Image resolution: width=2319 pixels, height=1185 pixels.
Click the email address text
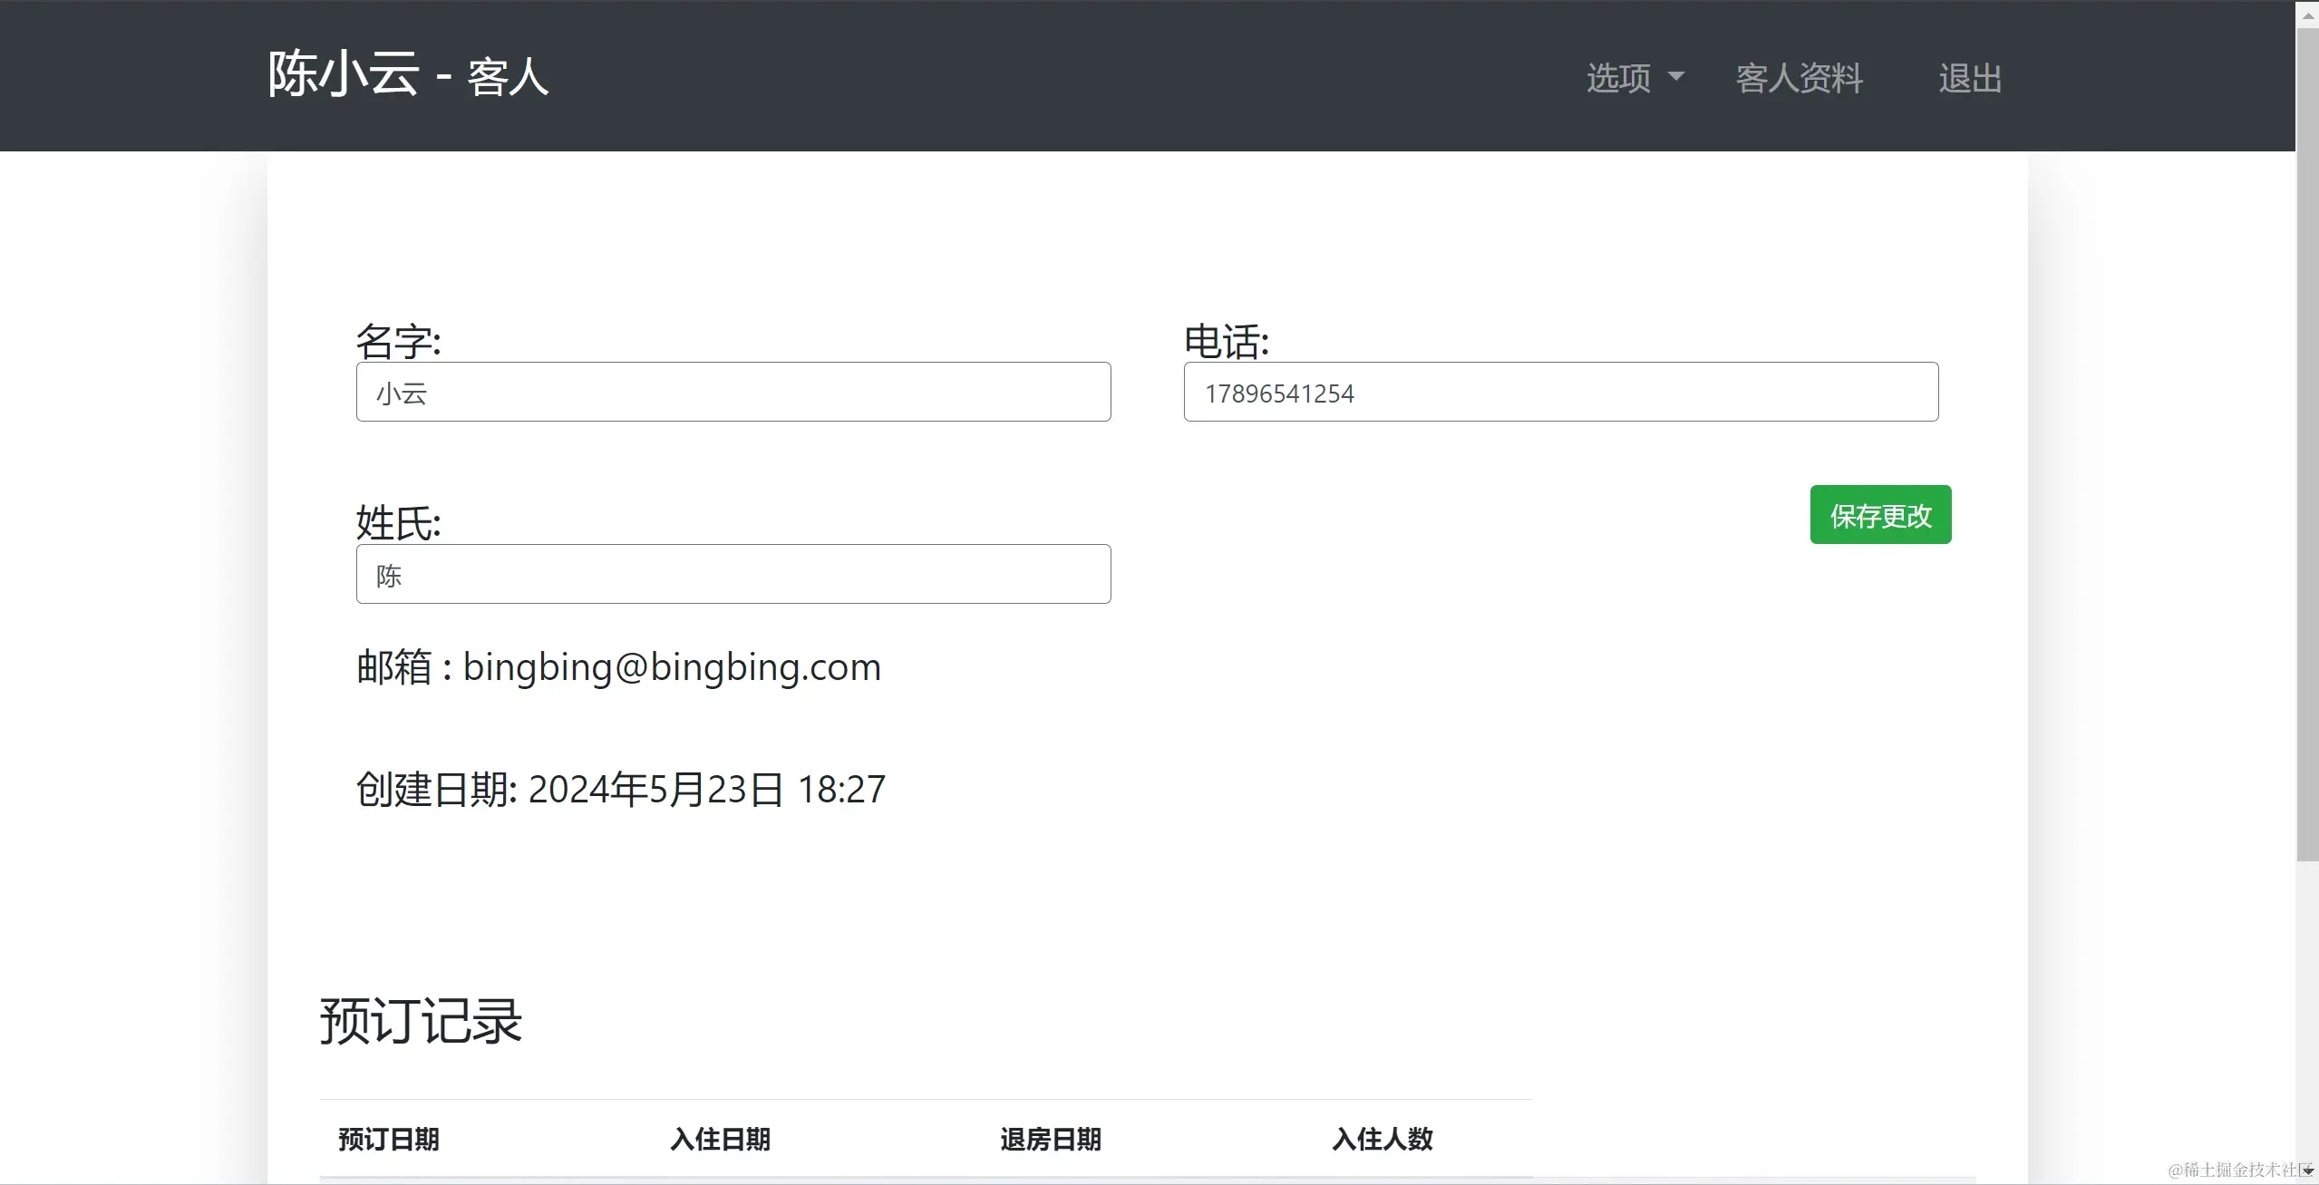coord(671,667)
